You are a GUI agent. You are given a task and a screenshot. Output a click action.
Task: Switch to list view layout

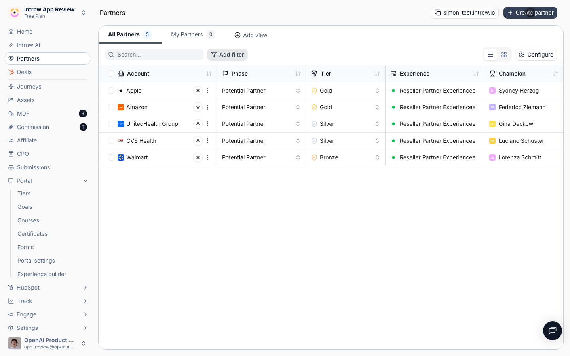(490, 55)
